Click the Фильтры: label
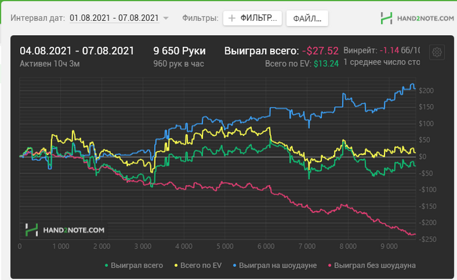The image size is (457, 280). coord(200,18)
